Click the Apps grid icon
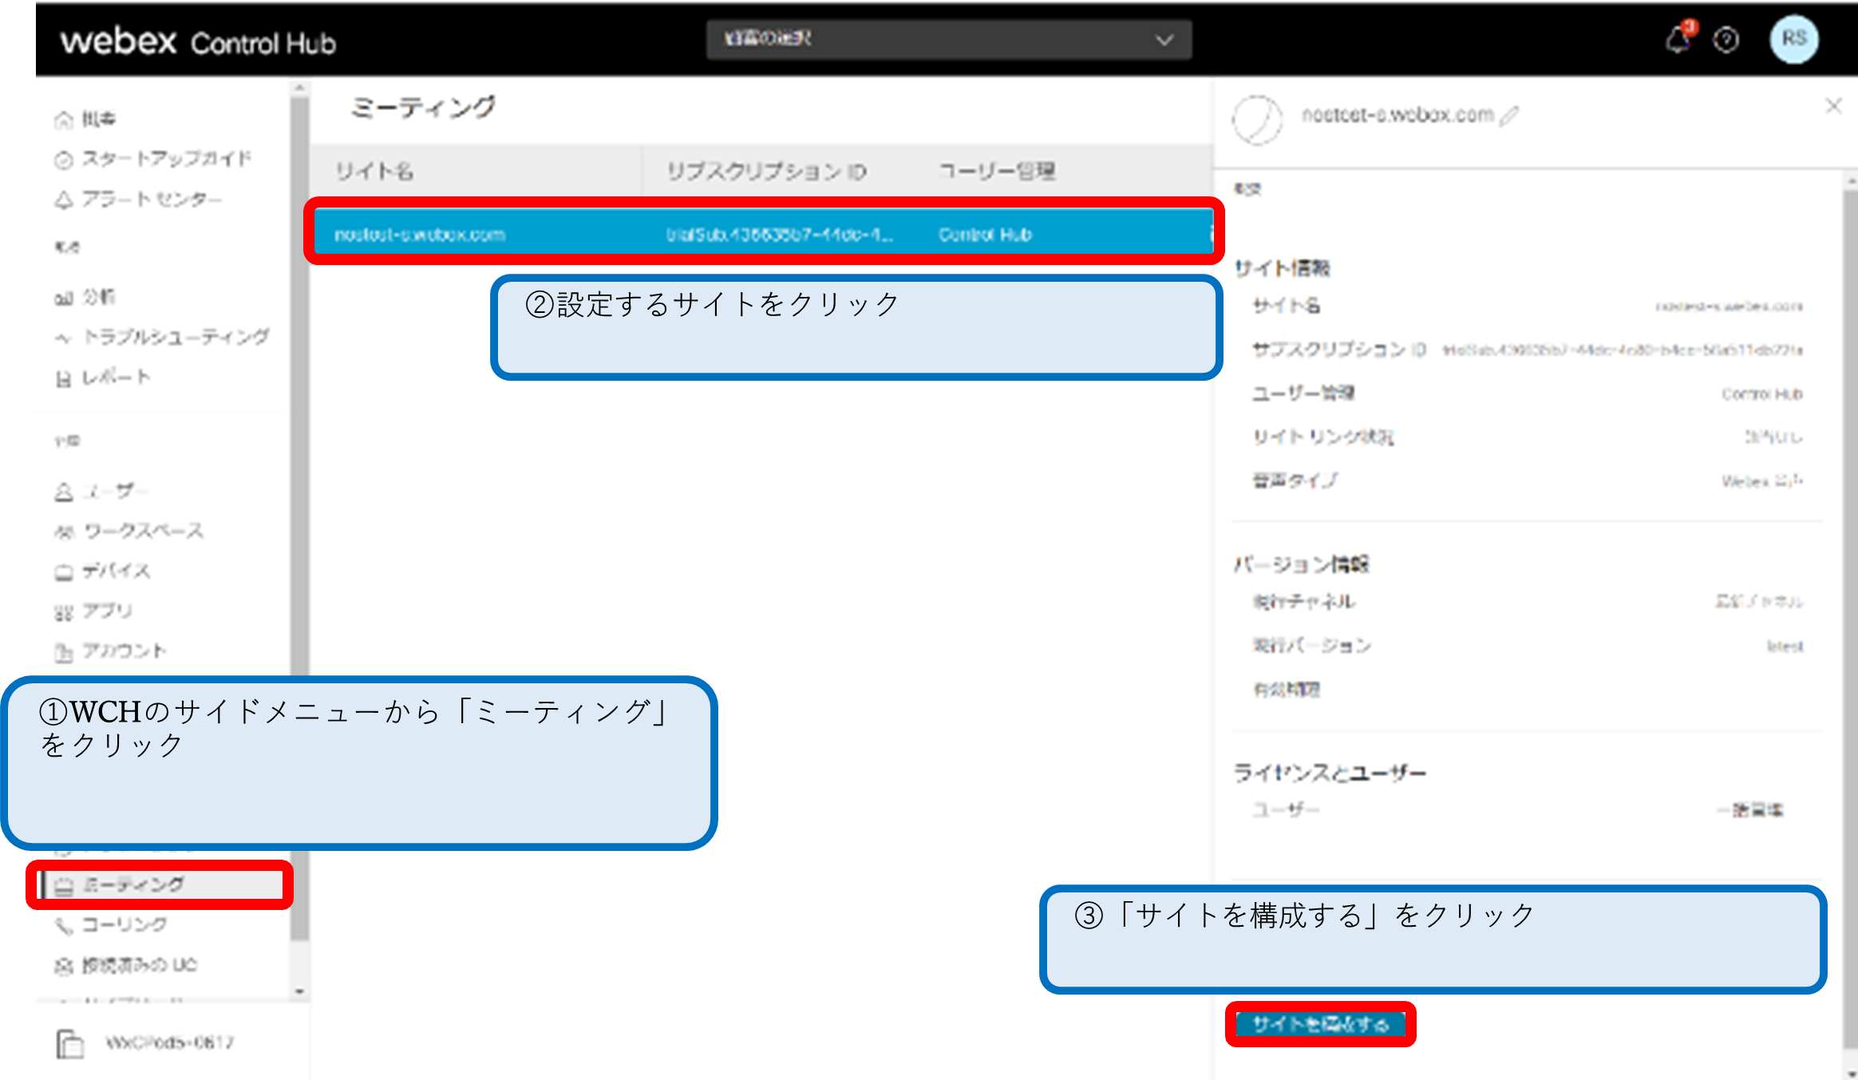 (x=63, y=612)
